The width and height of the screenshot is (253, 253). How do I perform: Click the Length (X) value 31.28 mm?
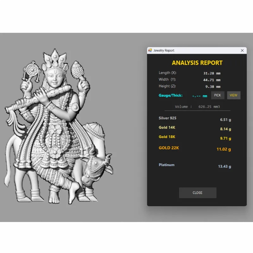(x=212, y=73)
